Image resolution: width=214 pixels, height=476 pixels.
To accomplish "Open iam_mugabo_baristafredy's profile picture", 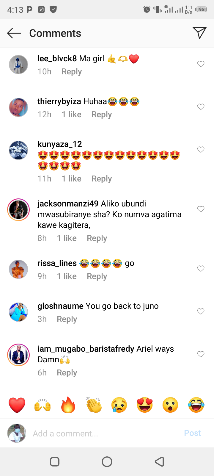I will tap(18, 355).
